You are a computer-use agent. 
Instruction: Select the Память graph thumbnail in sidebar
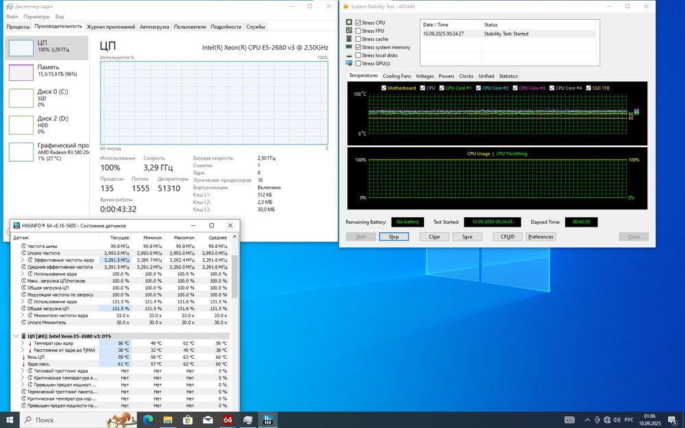click(x=21, y=73)
